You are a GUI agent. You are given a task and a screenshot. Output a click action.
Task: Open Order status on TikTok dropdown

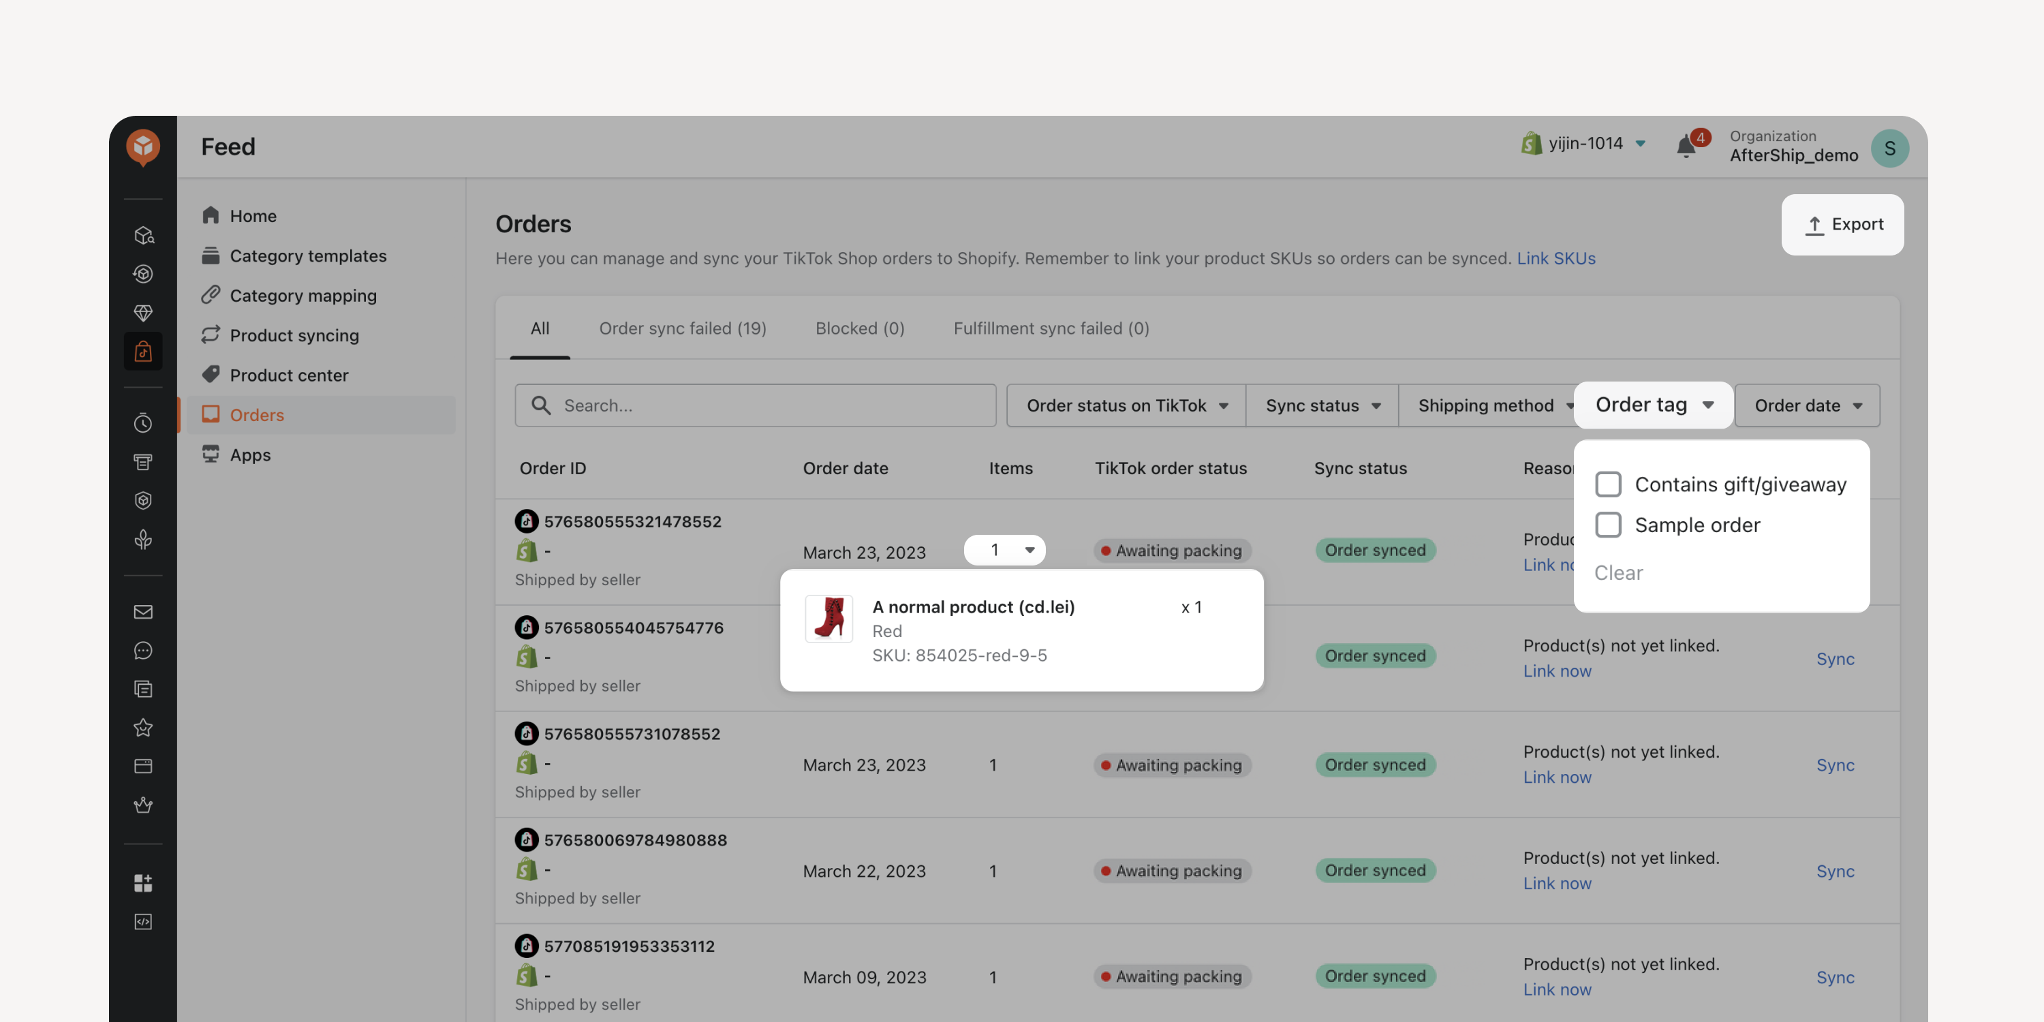tap(1126, 405)
